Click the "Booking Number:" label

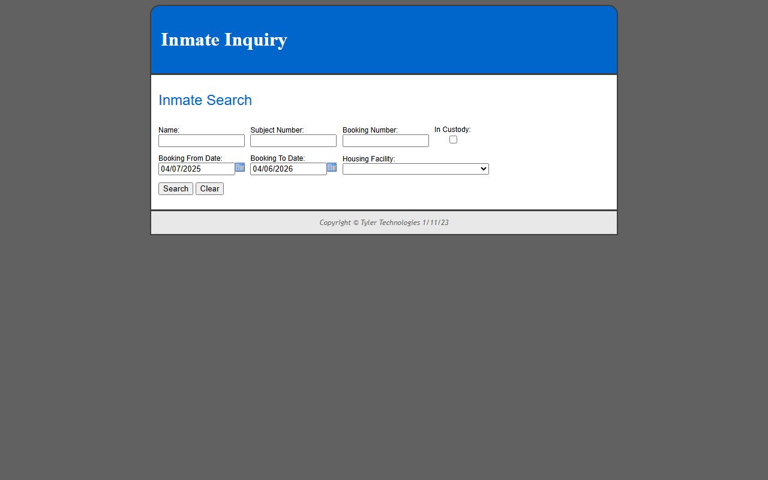click(370, 130)
